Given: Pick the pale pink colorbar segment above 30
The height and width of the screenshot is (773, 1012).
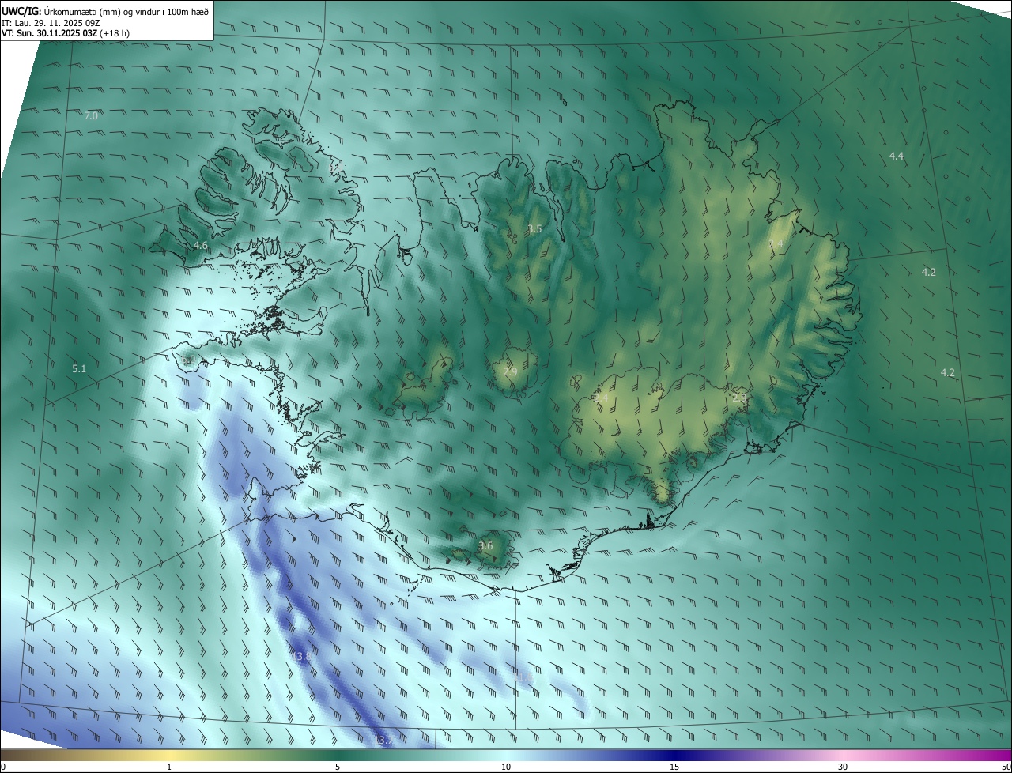Looking at the screenshot, I should [x=843, y=755].
